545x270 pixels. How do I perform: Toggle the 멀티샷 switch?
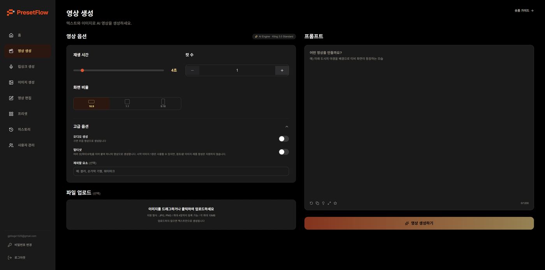pos(284,152)
